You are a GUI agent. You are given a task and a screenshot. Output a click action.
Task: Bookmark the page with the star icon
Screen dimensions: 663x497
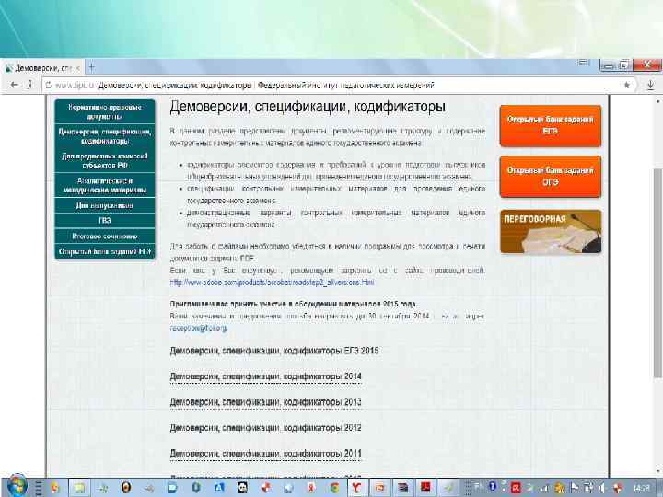click(627, 86)
